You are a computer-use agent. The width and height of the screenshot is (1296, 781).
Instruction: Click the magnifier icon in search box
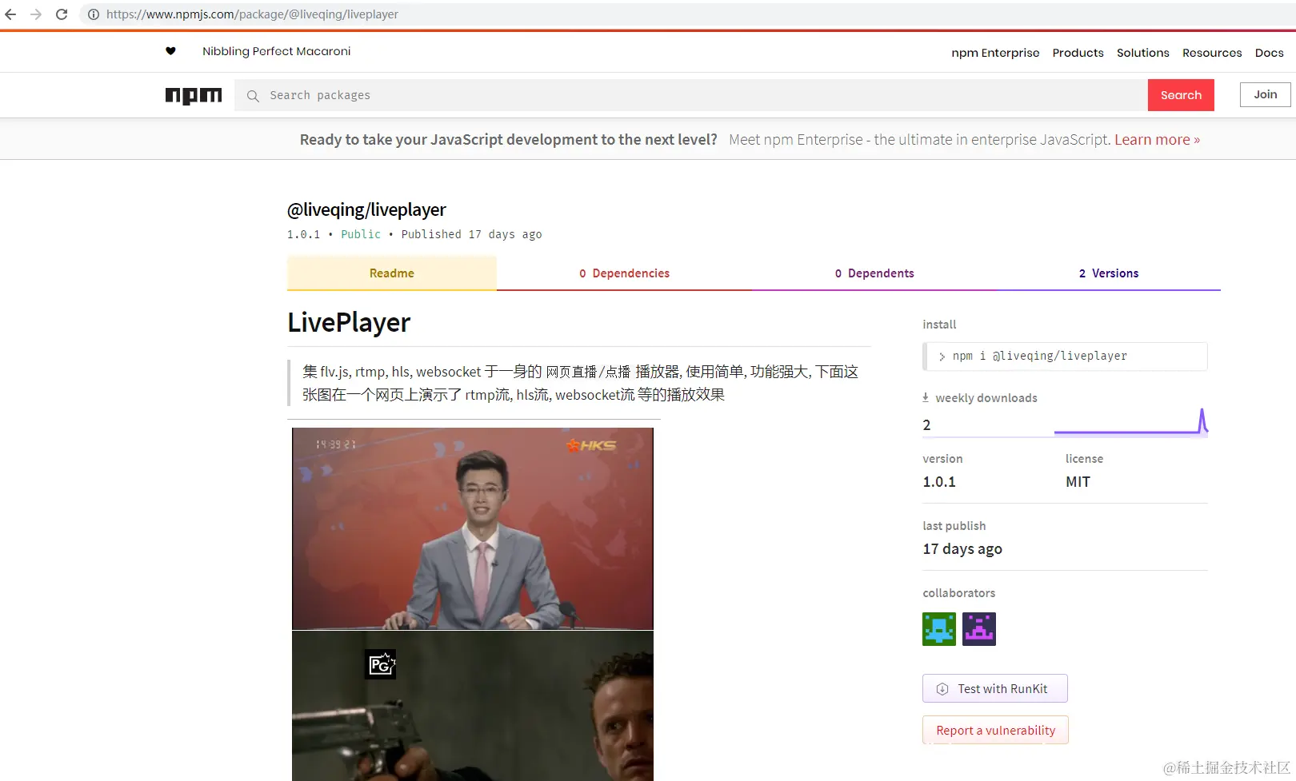[x=253, y=96]
